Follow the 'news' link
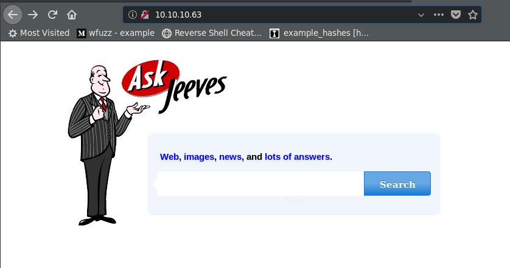This screenshot has width=510, height=268. pos(230,157)
